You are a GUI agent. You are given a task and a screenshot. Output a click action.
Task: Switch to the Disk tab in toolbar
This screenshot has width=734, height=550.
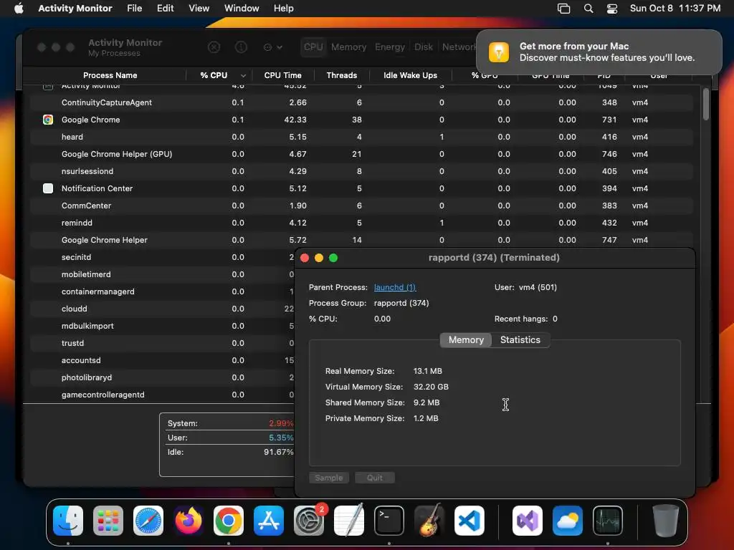click(423, 47)
